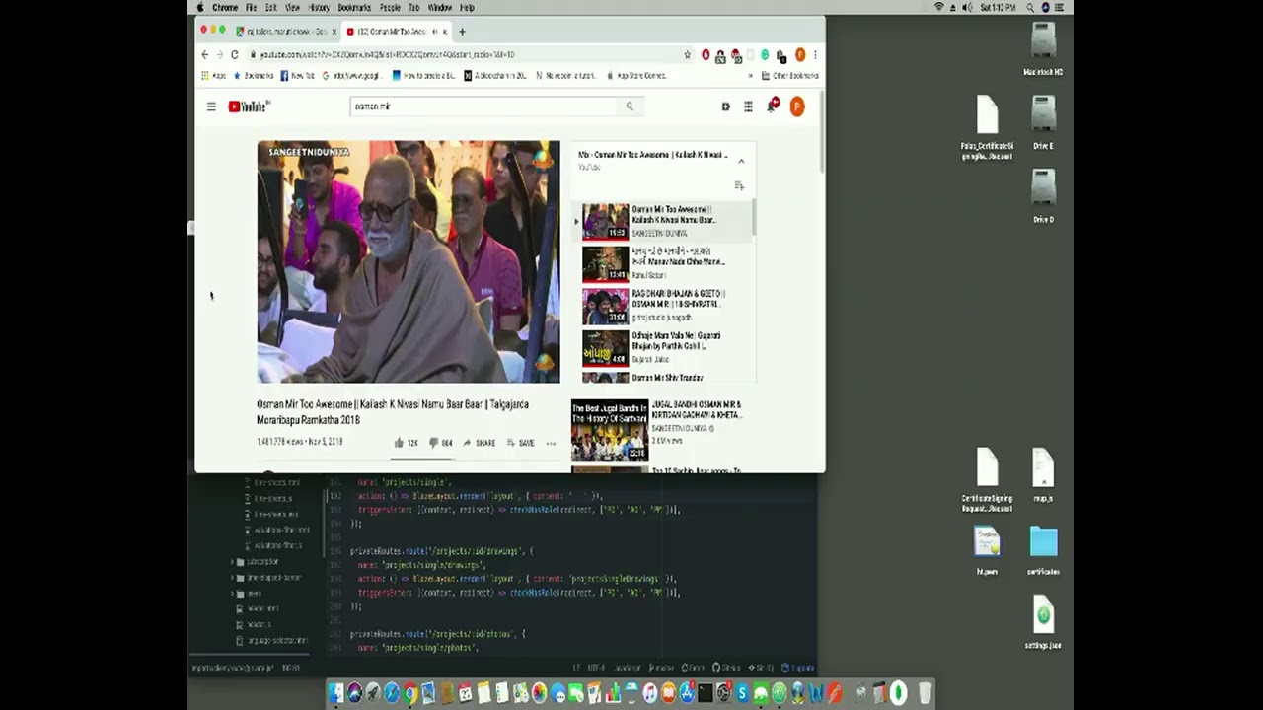This screenshot has width=1263, height=710.
Task: Like the video with thumbs up
Action: coord(406,443)
